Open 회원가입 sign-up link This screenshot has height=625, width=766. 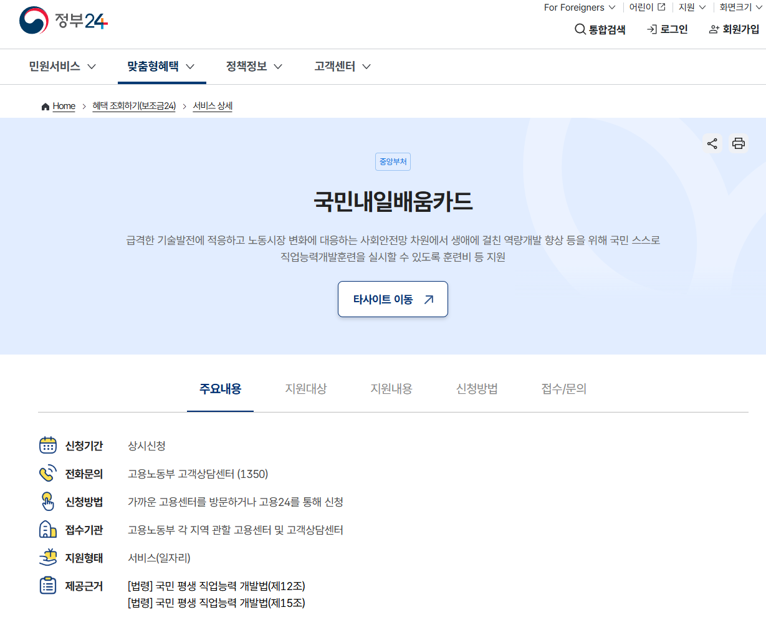(x=734, y=29)
